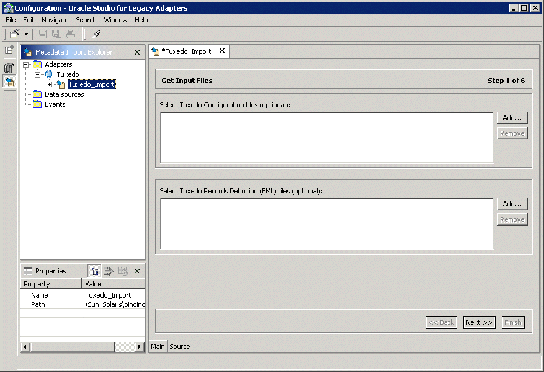Viewport: 544px width, 372px height.
Task: Click the application icon in title bar
Action: pyautogui.click(x=7, y=7)
